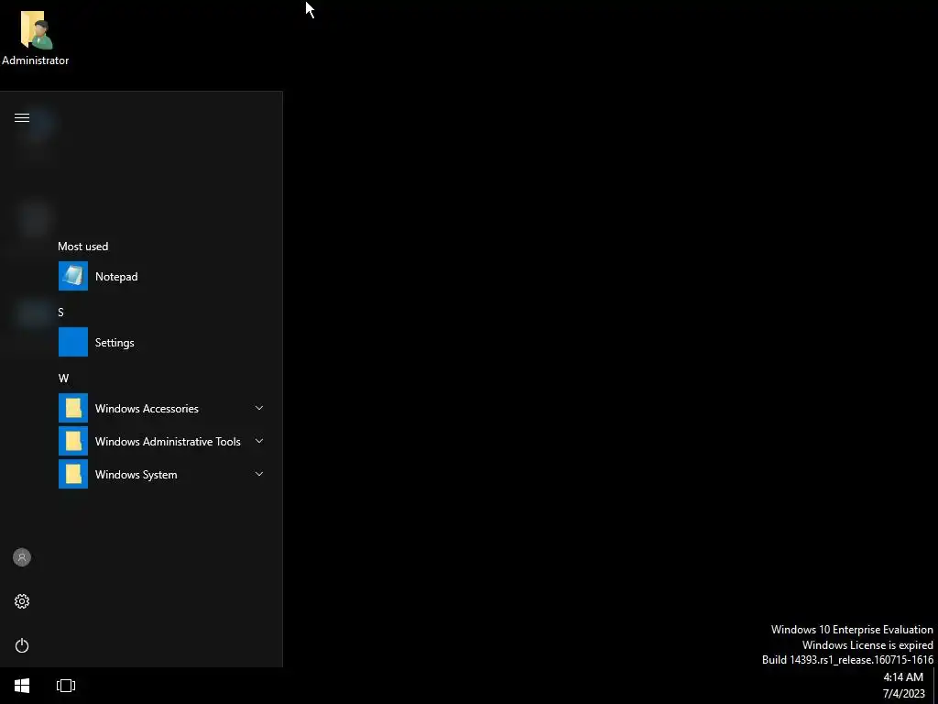The image size is (938, 704).
Task: Click the Notepad label text
Action: [116, 277]
